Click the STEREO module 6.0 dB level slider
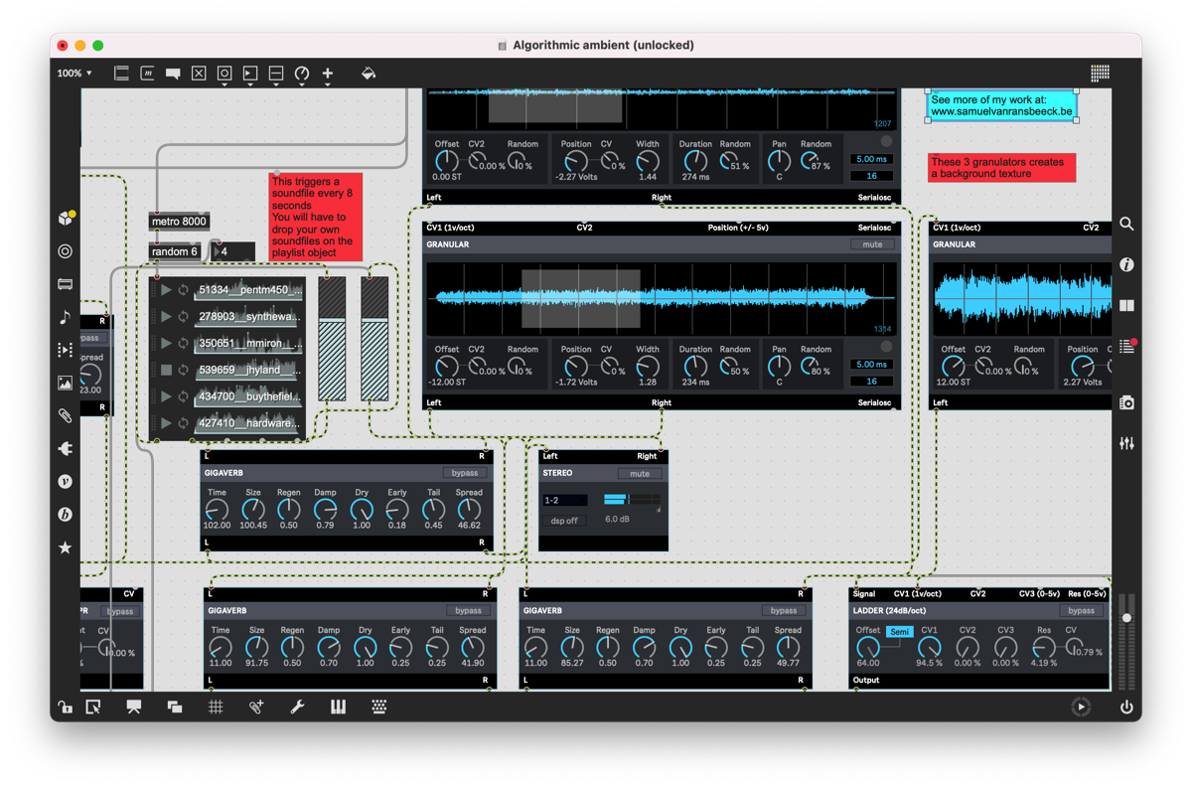 click(x=631, y=499)
